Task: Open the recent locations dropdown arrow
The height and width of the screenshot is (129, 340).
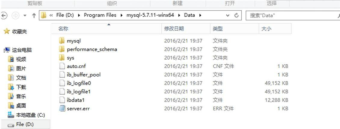Action: tap(25, 16)
